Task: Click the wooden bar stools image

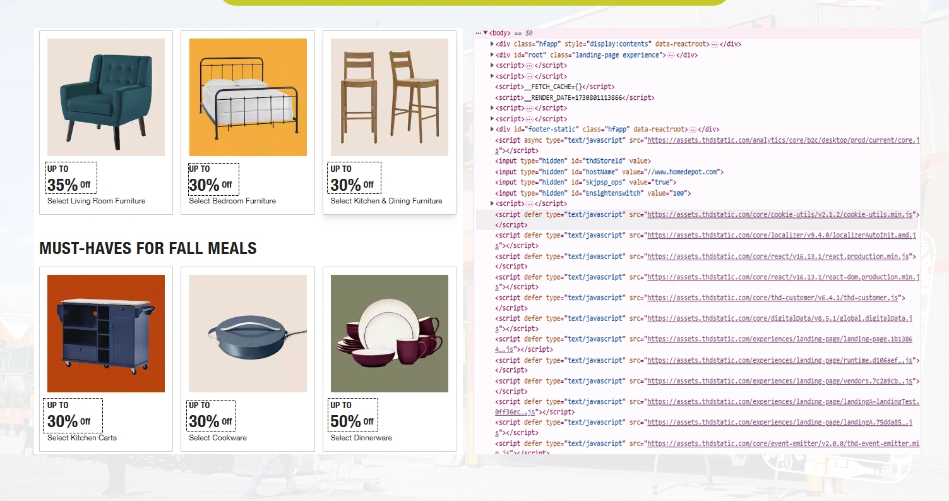Action: 389,97
